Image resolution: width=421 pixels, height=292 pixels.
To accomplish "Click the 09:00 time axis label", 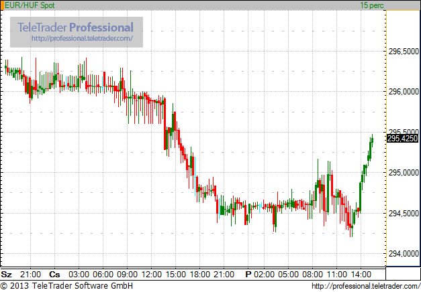I will [x=128, y=275].
